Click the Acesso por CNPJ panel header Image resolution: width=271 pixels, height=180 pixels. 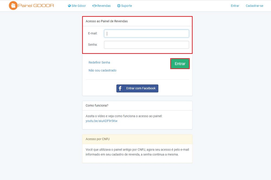click(x=137, y=139)
